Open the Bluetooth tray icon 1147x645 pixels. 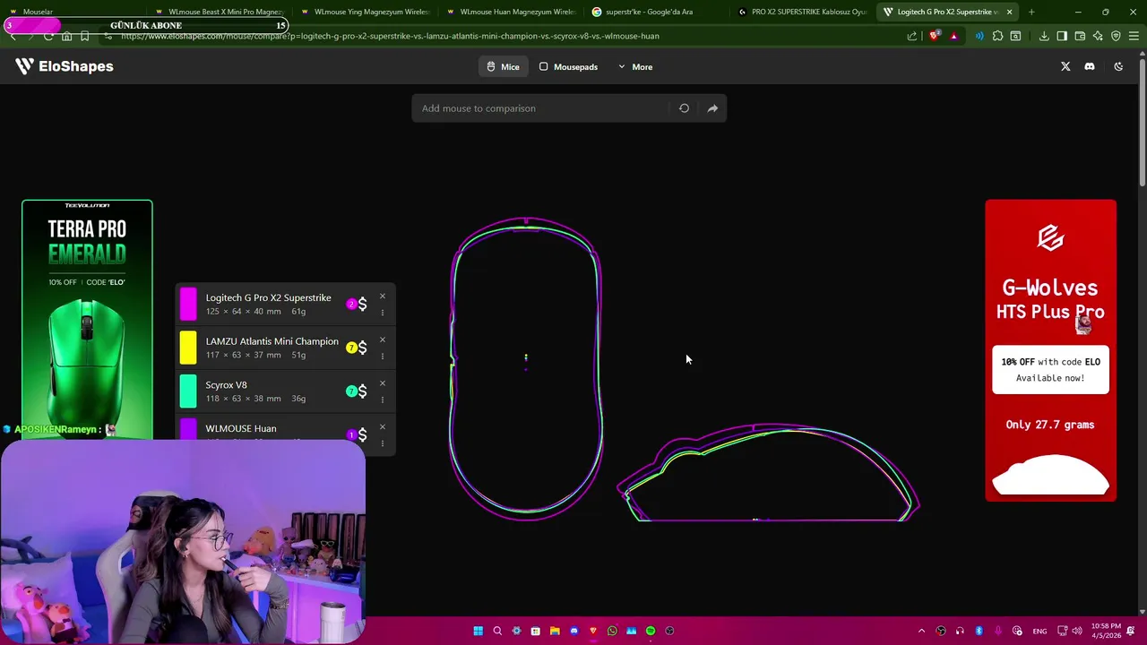979,631
